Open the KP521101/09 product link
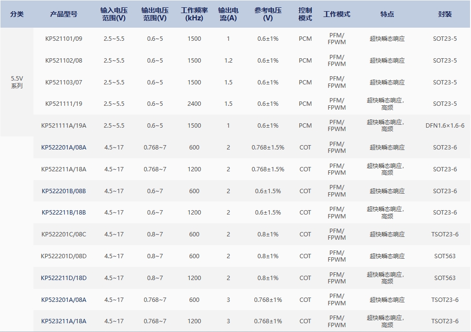The image size is (471, 332). (x=64, y=39)
